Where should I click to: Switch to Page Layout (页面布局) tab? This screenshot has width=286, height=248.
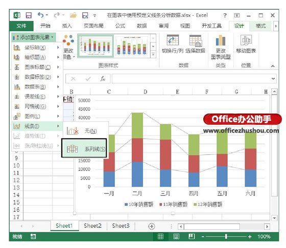pos(93,26)
